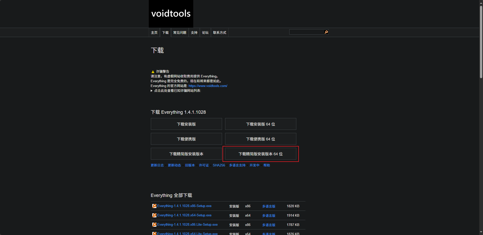The width and height of the screenshot is (483, 235).
Task: Visit the 论坛 page
Action: (205, 33)
